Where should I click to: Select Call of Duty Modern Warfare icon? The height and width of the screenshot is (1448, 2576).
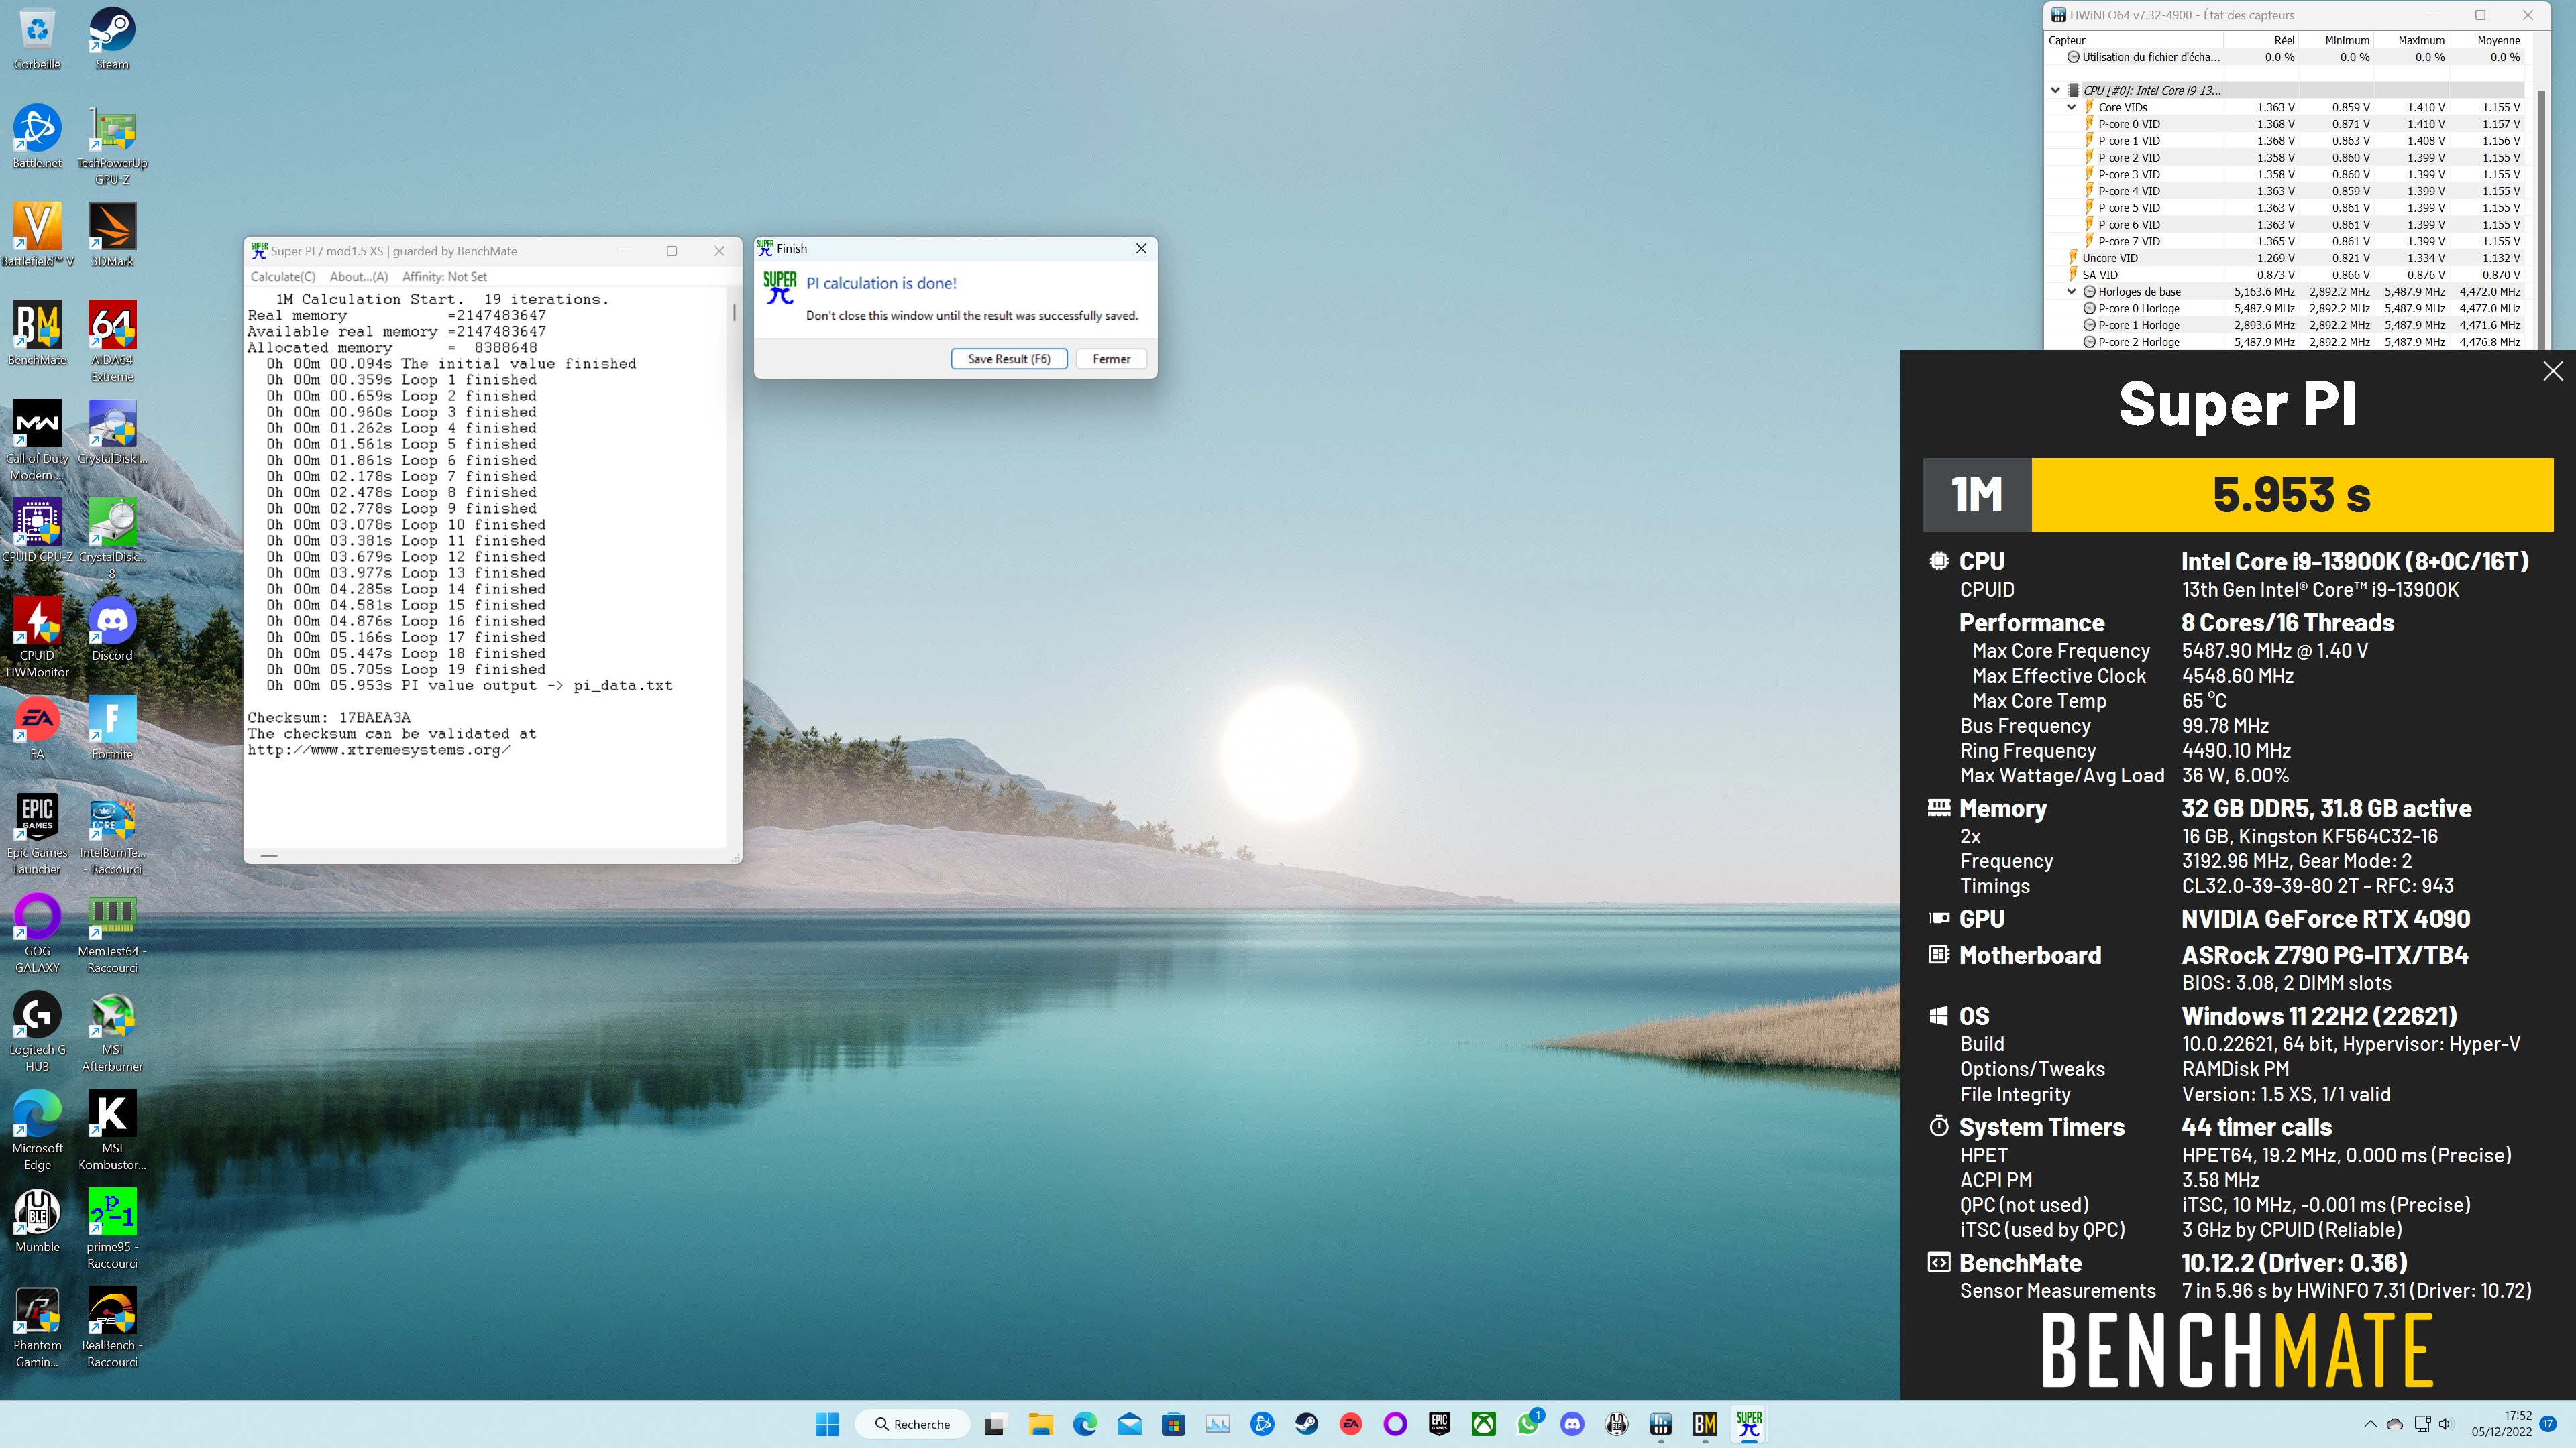coord(37,440)
